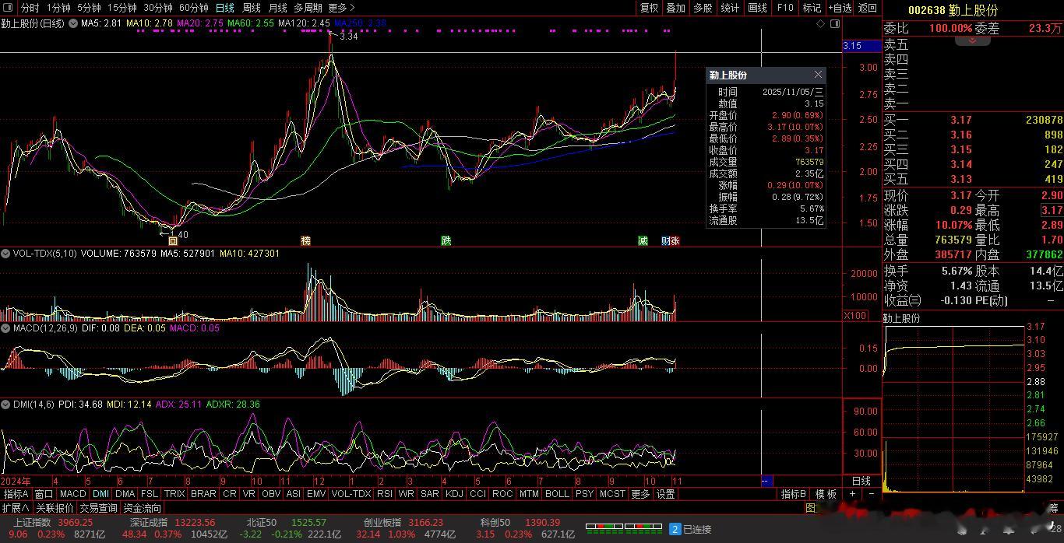The image size is (1064, 543).
Task: Click the 上证指数 index in status bar
Action: (x=31, y=522)
